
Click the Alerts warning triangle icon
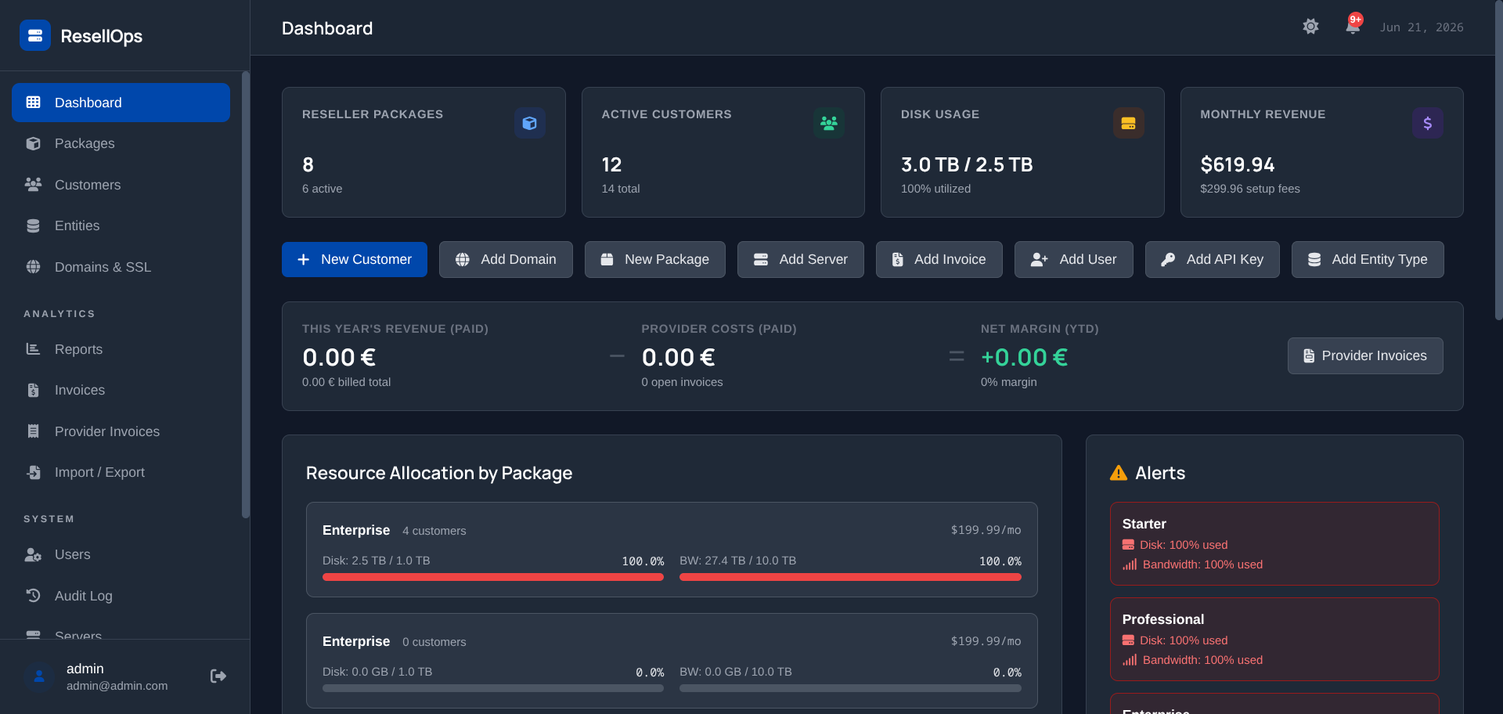pos(1119,473)
